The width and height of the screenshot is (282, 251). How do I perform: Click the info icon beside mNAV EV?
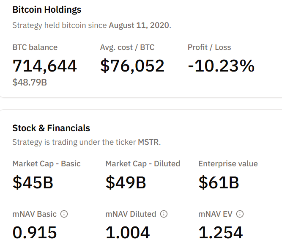click(x=240, y=214)
